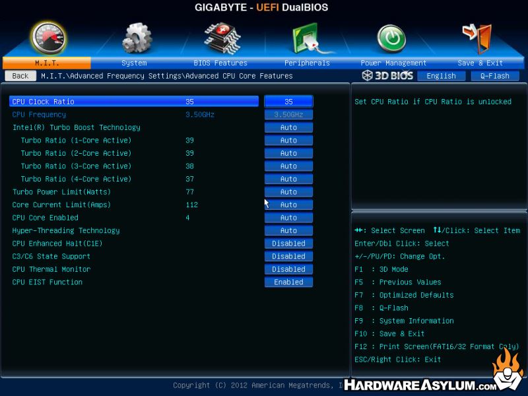Click the Save & Exit door icon
The height and width of the screenshot is (396, 528).
click(478, 38)
